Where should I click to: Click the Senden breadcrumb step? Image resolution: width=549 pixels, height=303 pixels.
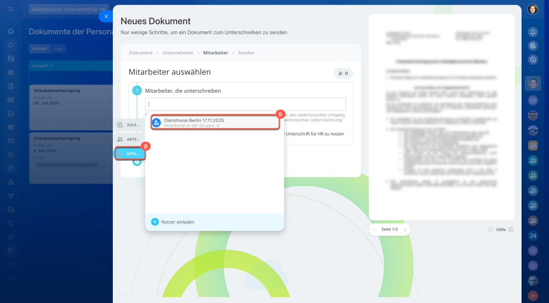coord(246,53)
